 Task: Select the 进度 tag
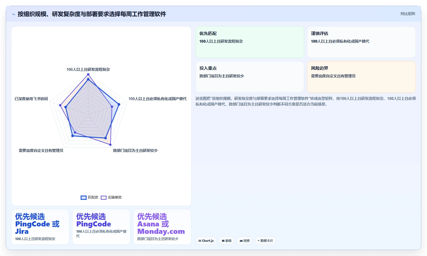click(x=245, y=241)
